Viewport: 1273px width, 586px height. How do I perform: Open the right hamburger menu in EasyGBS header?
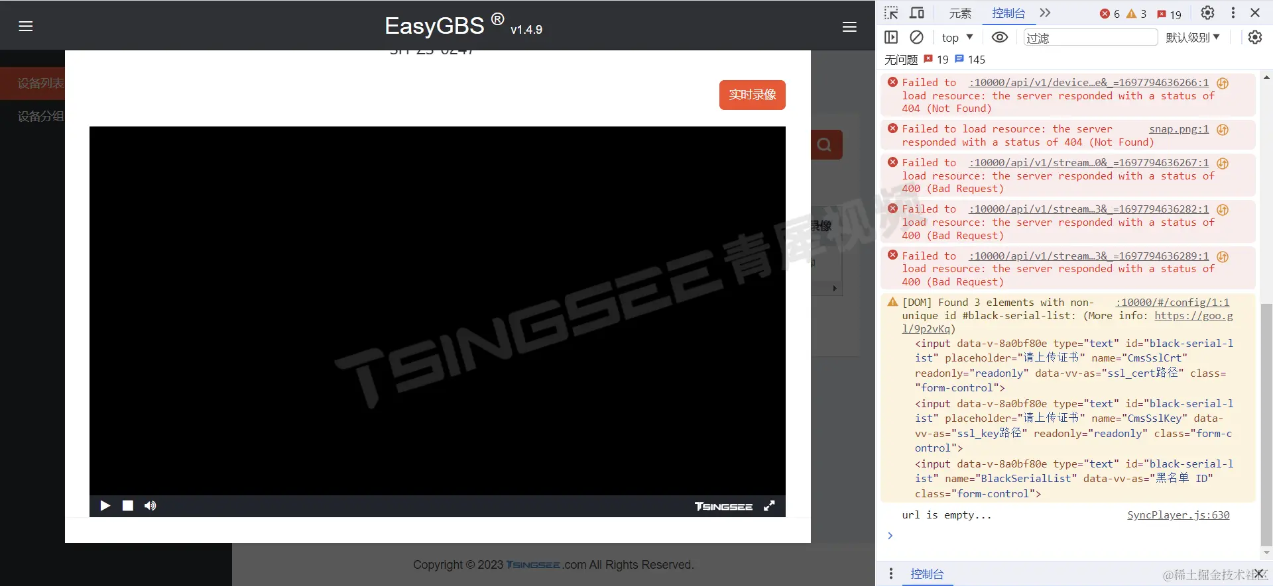pos(849,27)
